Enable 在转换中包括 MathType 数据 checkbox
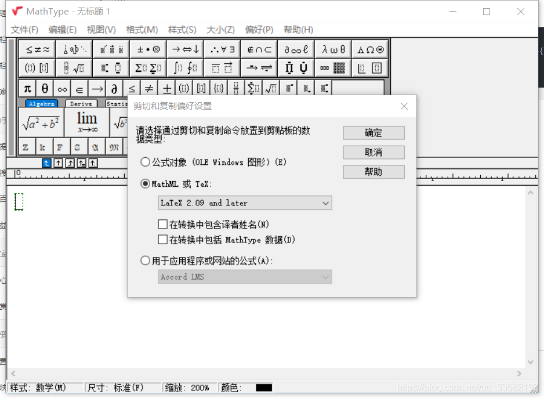This screenshot has width=544, height=398. pyautogui.click(x=226, y=240)
